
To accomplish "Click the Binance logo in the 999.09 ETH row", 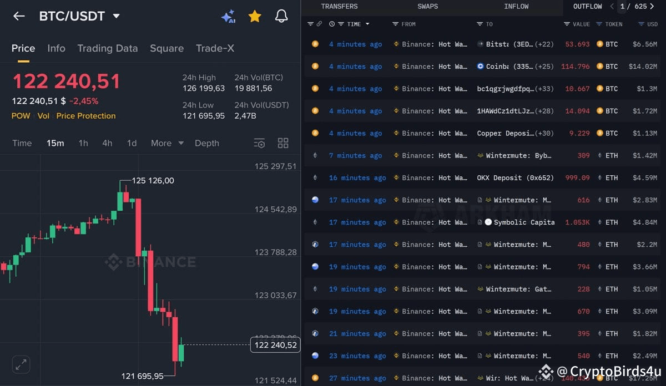I will click(396, 177).
